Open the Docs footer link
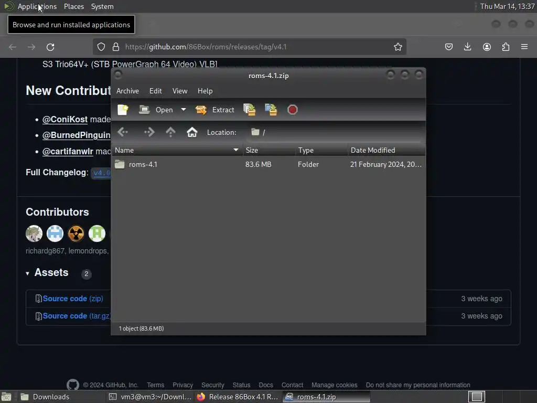The height and width of the screenshot is (403, 537). tap(266, 385)
